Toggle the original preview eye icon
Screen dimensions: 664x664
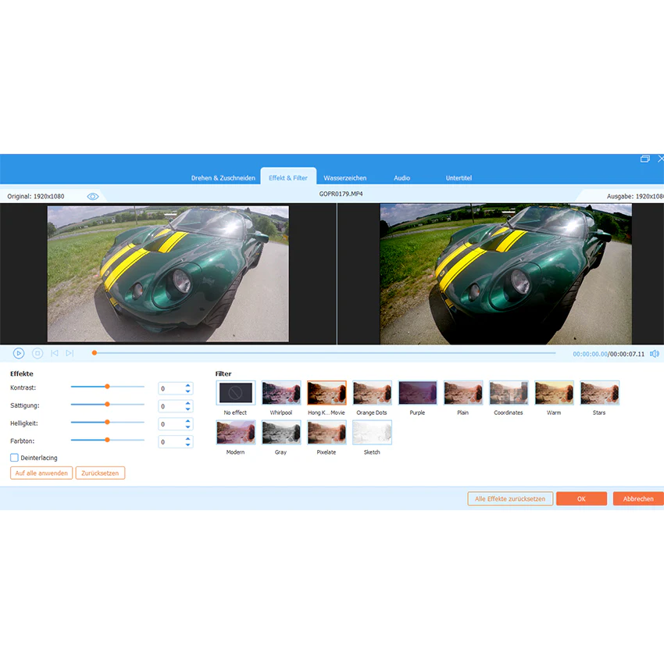[93, 197]
